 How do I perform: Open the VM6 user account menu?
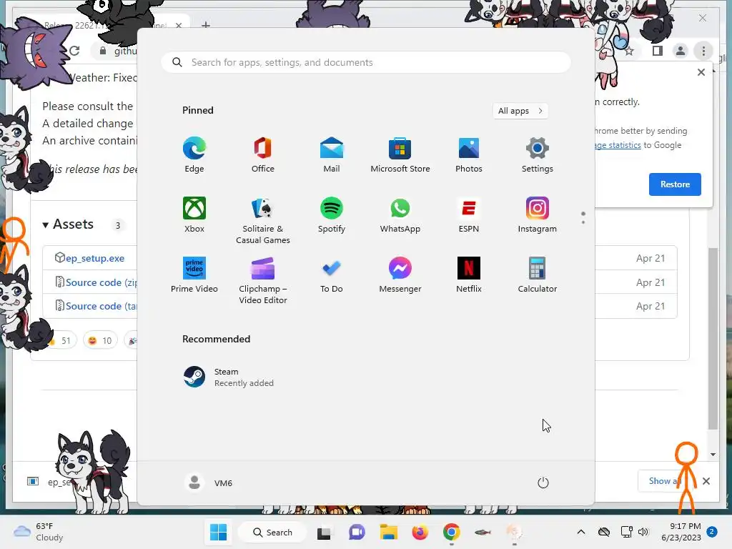[x=209, y=483]
